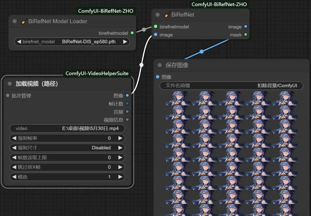This screenshot has height=216, width=311.
Task: Increase 帧数读取上限 with right arrow
Action: tap(120, 158)
